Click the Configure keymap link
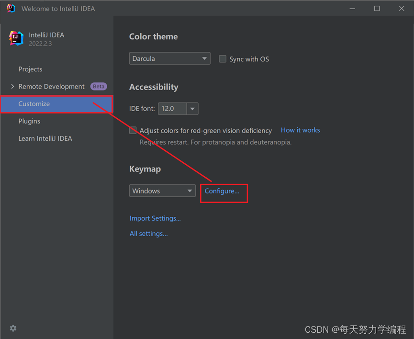The image size is (414, 339). click(x=222, y=191)
